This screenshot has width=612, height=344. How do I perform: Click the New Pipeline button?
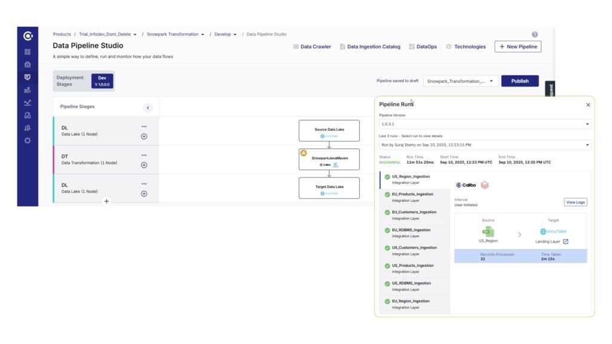tap(518, 47)
